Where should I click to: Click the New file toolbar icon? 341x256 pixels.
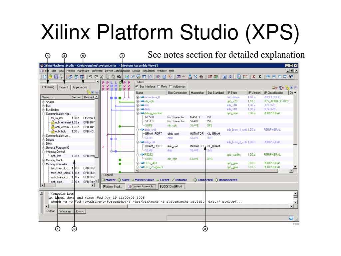pos(45,77)
